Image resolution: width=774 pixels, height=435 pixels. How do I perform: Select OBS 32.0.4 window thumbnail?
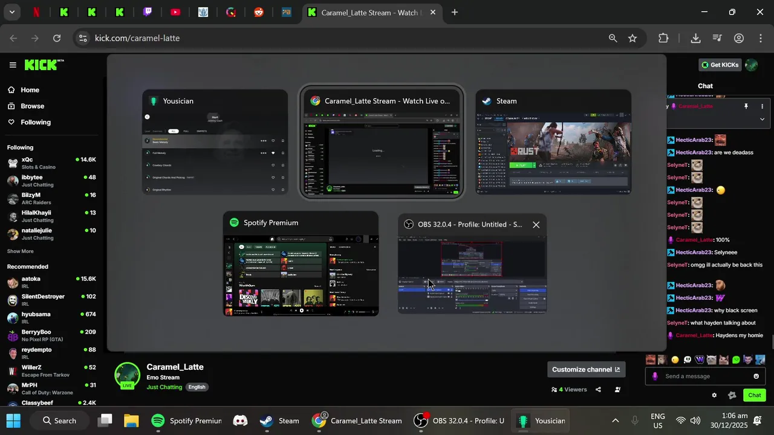472,264
